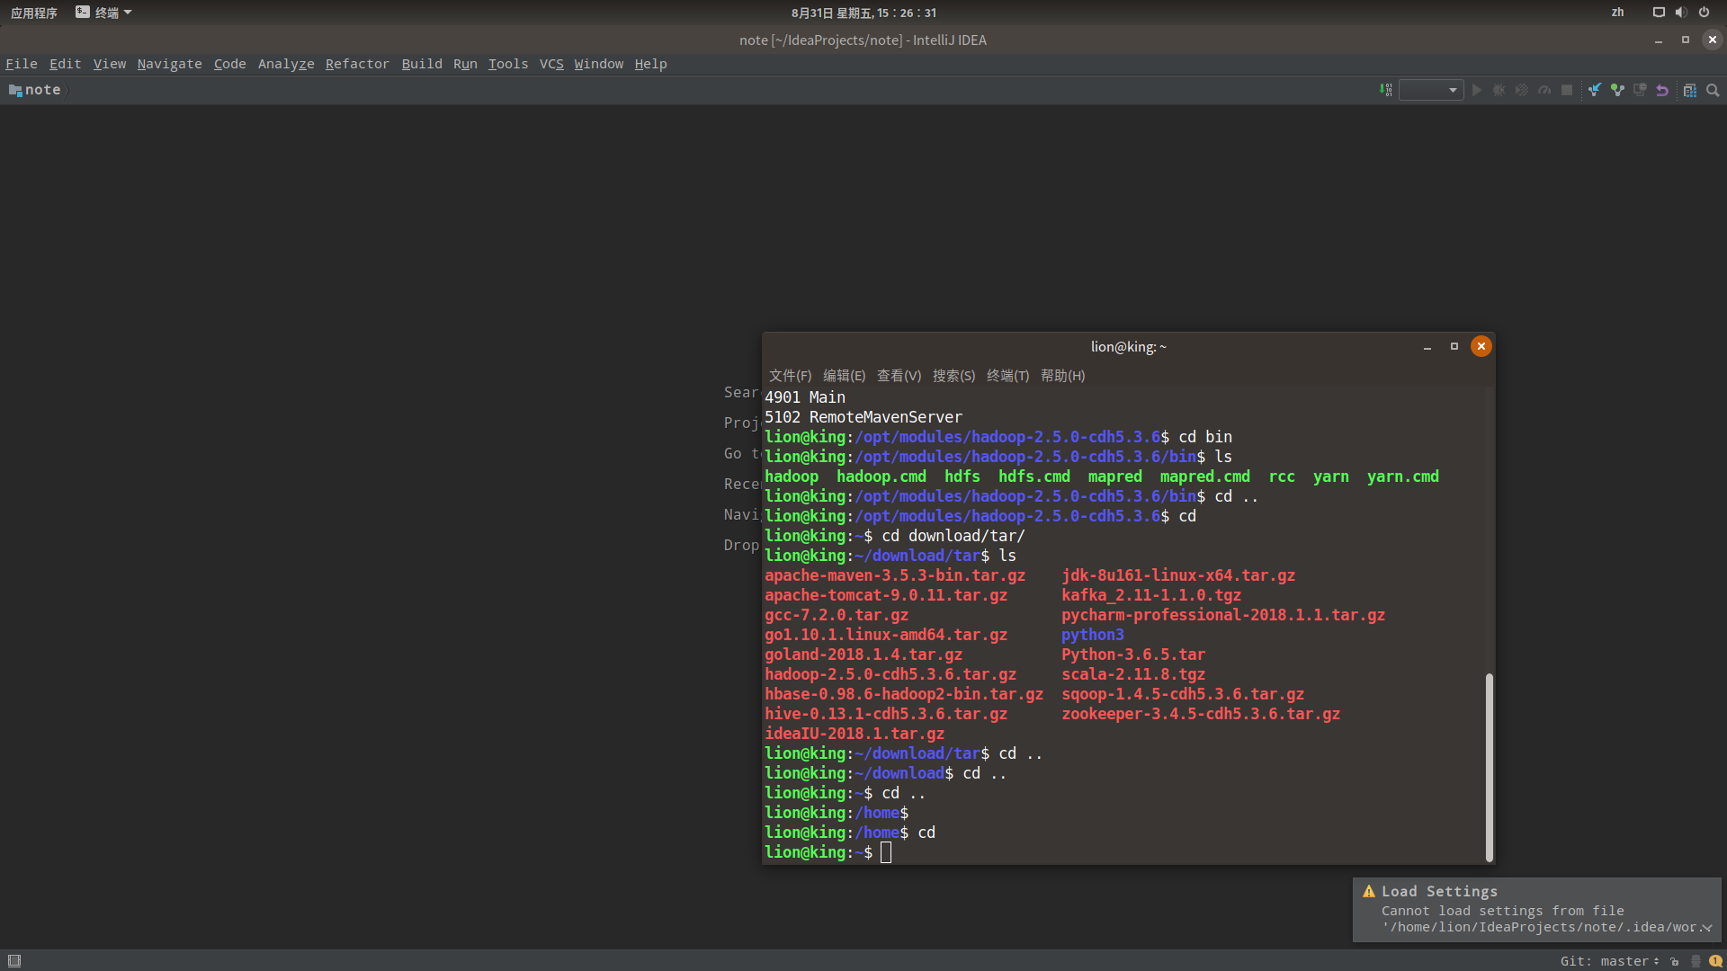The width and height of the screenshot is (1727, 971).
Task: Click the purple Revert arrow icon
Action: (1662, 90)
